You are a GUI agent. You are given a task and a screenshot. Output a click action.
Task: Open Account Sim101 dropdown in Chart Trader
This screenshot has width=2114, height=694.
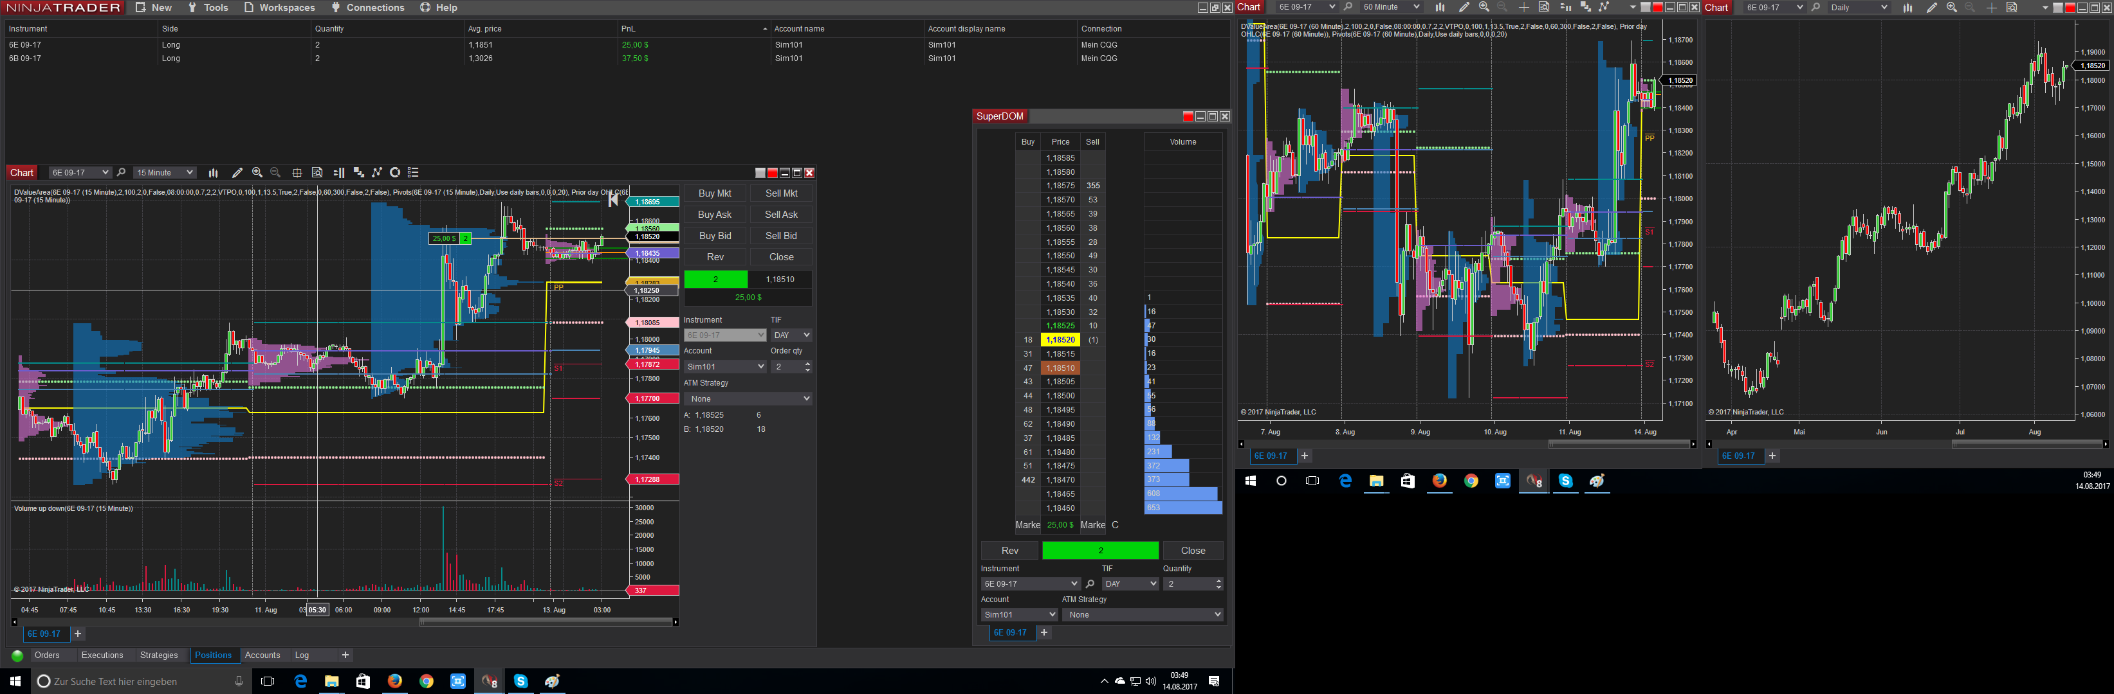pos(724,367)
